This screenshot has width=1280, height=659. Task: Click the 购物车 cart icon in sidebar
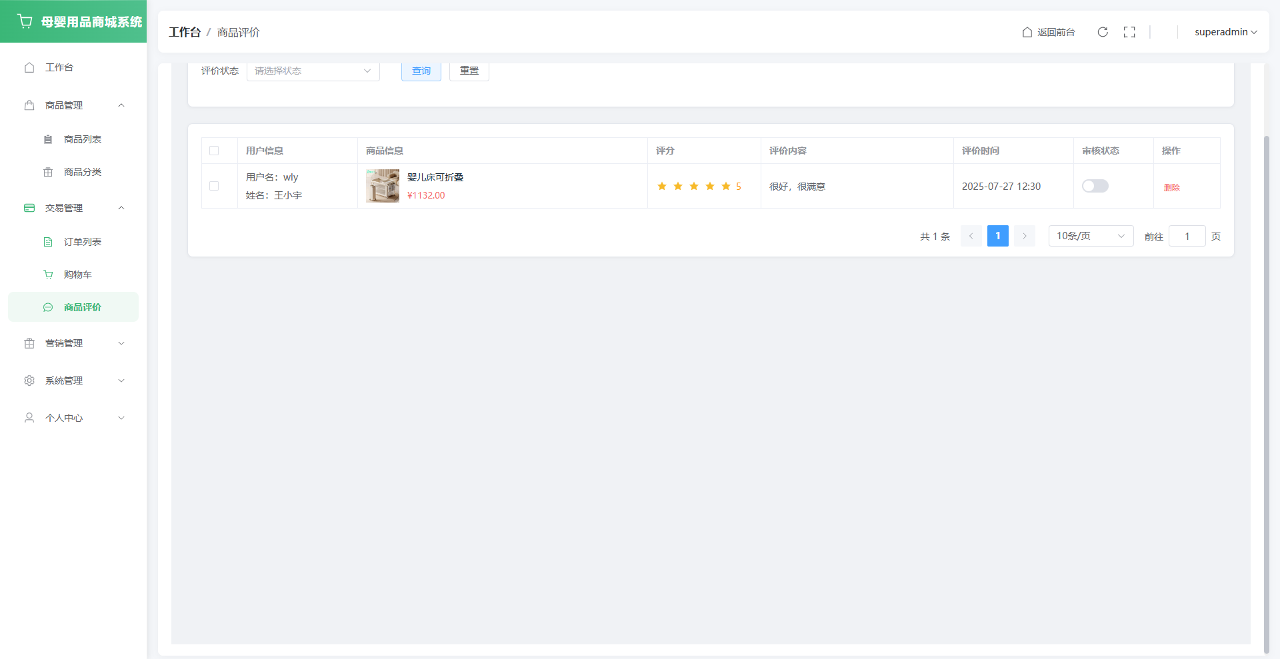pos(48,275)
